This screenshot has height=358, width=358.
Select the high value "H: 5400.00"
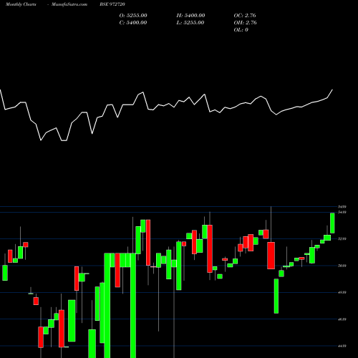pyautogui.click(x=190, y=16)
